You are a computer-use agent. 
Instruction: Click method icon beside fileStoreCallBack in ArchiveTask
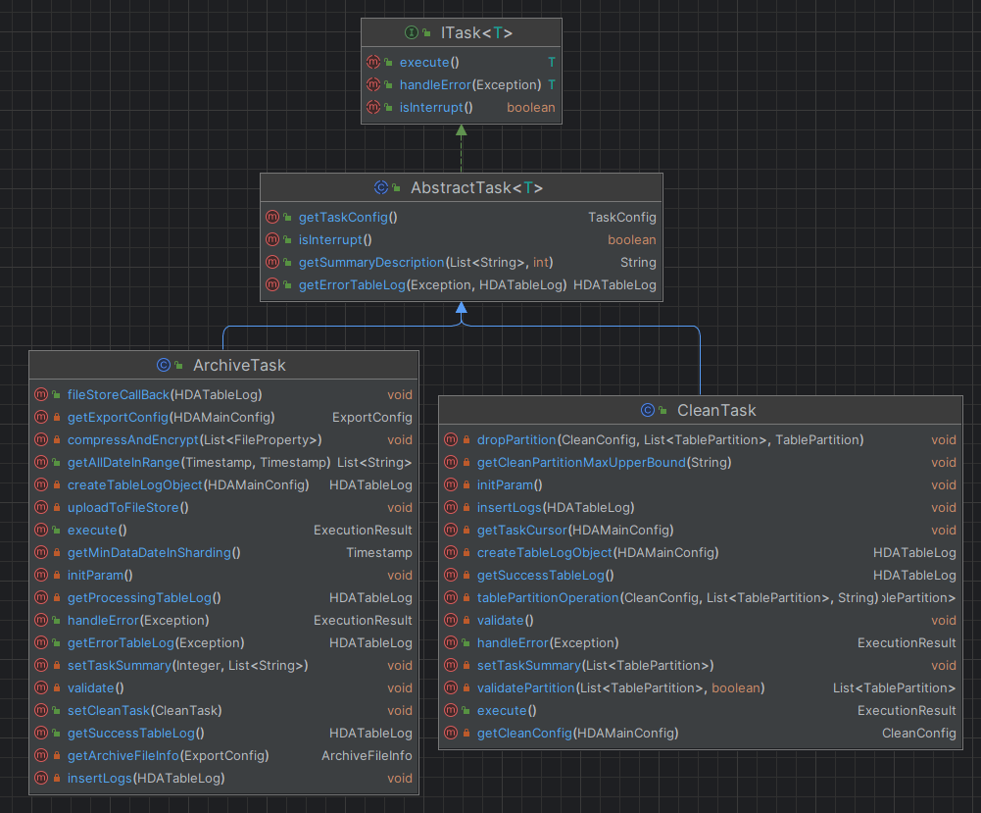[x=41, y=395]
